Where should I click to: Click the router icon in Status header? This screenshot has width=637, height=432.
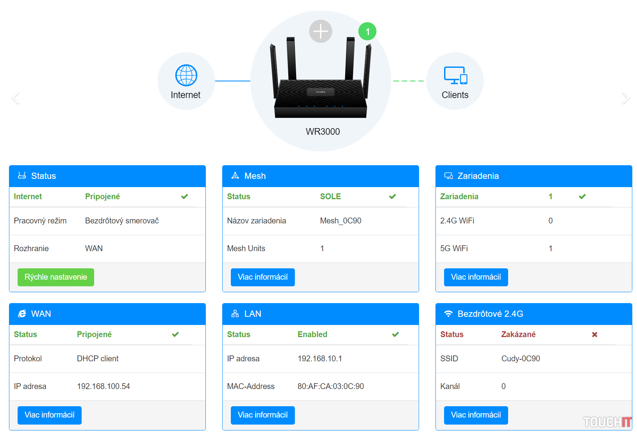pyautogui.click(x=22, y=176)
